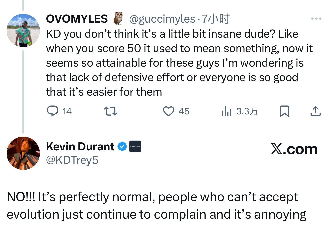Click the OVOMYLES display name
The height and width of the screenshot is (238, 330).
tap(77, 19)
